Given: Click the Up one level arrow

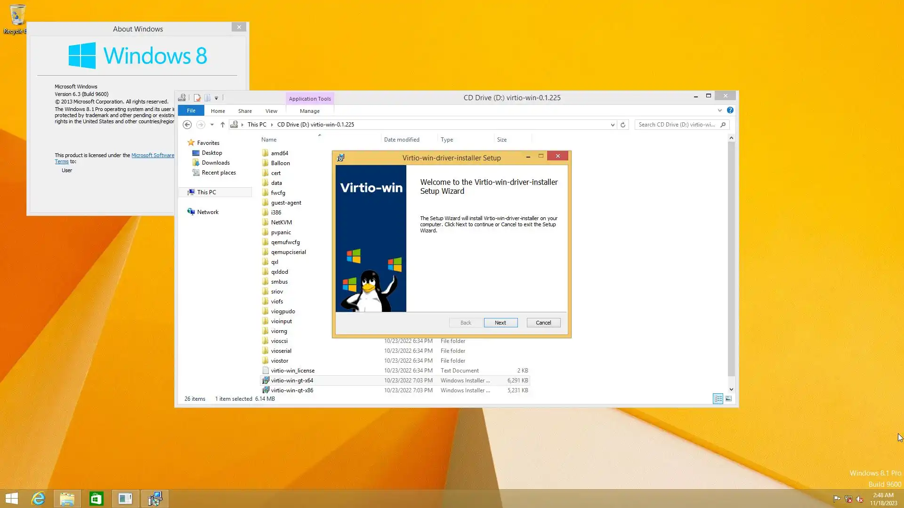Looking at the screenshot, I should [223, 125].
